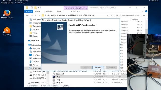Click the disabled Cancelar button
161x90 pixels.
click(111, 68)
